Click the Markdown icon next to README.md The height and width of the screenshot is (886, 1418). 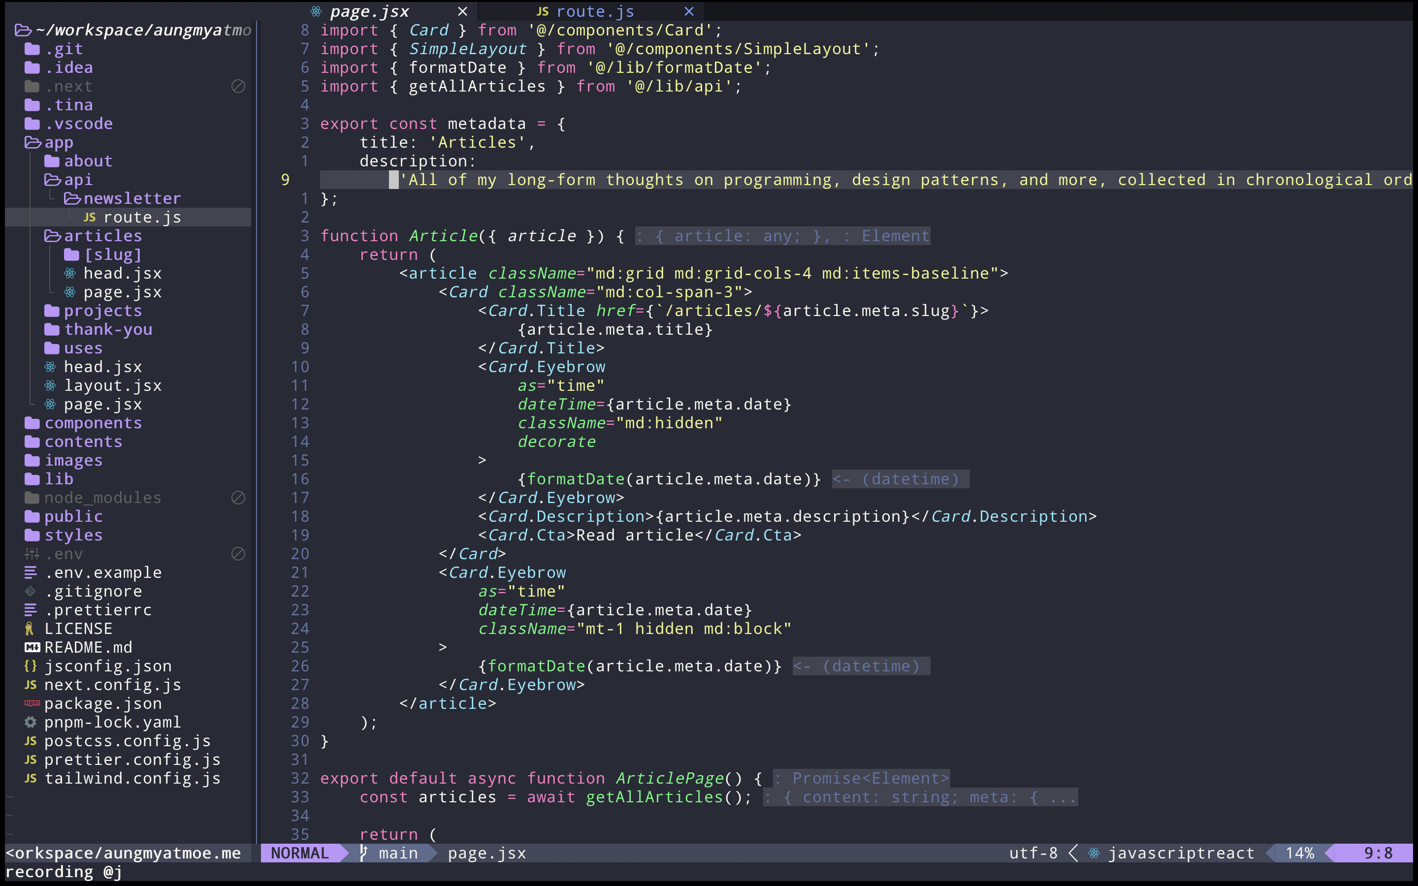pos(32,647)
